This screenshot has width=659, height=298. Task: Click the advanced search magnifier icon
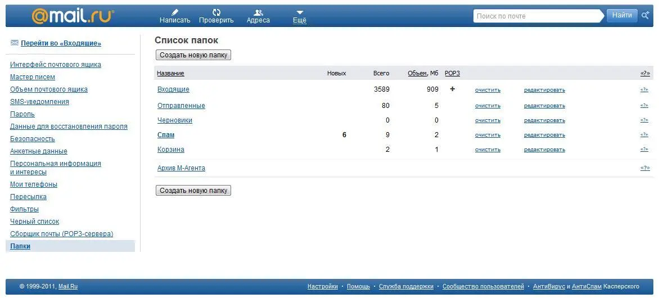pyautogui.click(x=646, y=16)
